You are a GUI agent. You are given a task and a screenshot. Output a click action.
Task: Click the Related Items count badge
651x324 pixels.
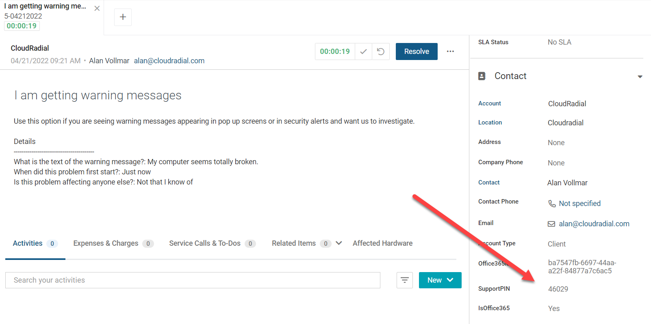tap(325, 244)
